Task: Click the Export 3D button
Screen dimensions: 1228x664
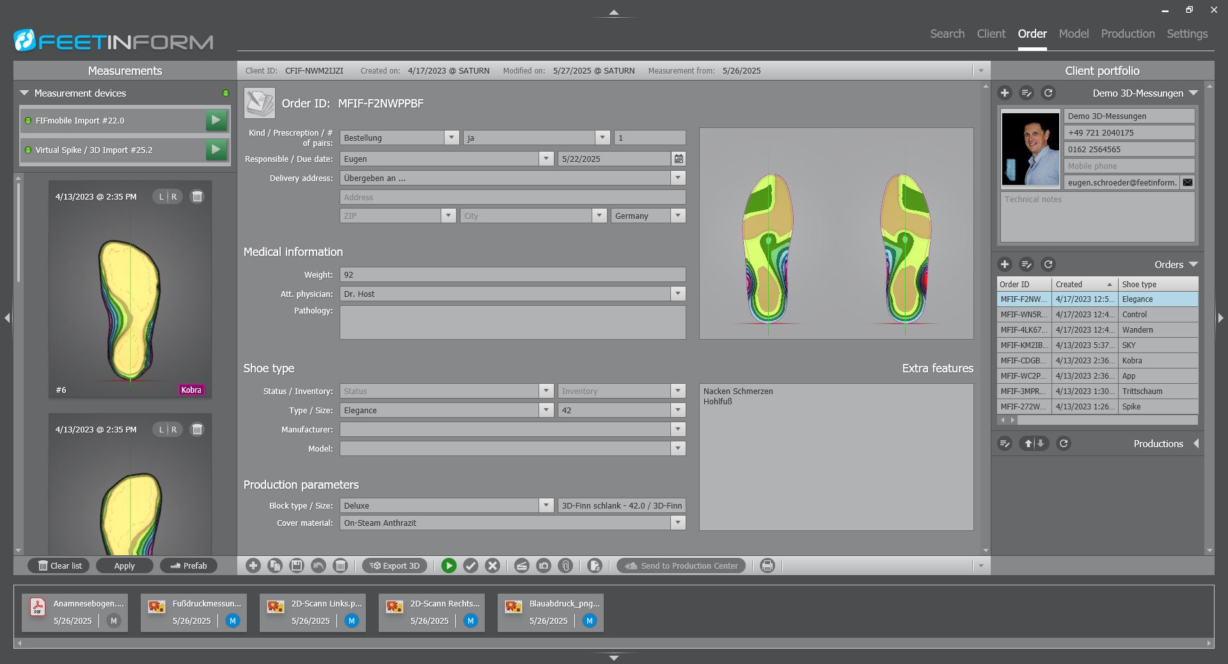Action: (395, 565)
